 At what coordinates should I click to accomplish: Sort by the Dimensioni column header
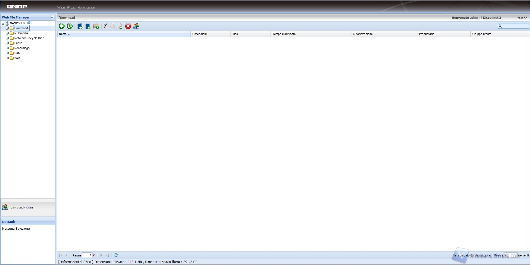pos(200,34)
